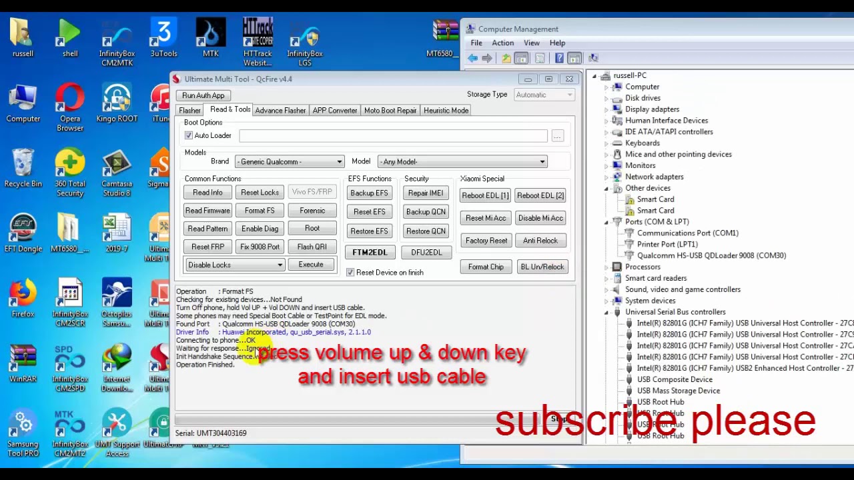854x480 pixels.
Task: Open UMT Support Access shortcut
Action: pos(117,433)
